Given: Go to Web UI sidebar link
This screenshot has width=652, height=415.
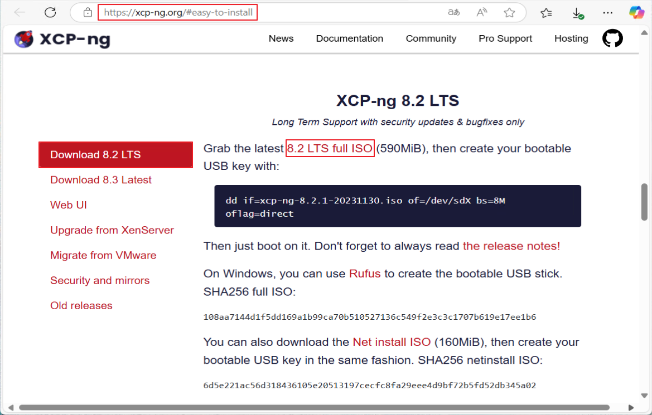Looking at the screenshot, I should coord(69,205).
